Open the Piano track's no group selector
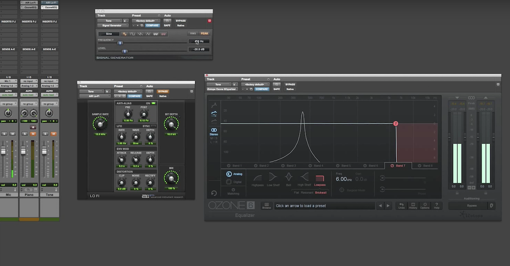 28,104
